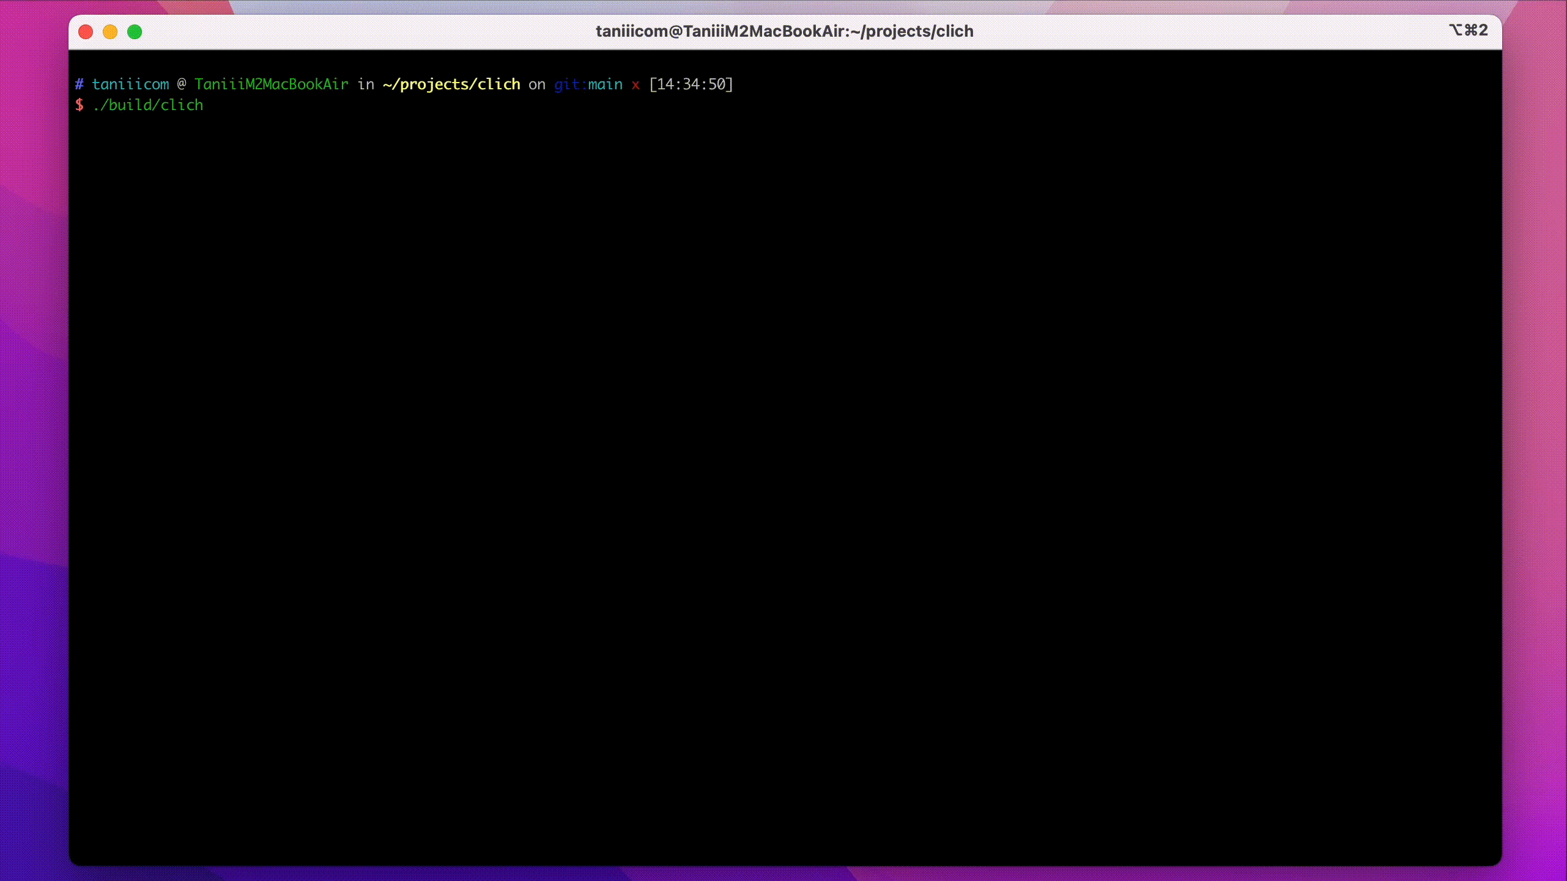Screen dimensions: 1567x881
Task: Click the word on before the git status
Action: (536, 84)
